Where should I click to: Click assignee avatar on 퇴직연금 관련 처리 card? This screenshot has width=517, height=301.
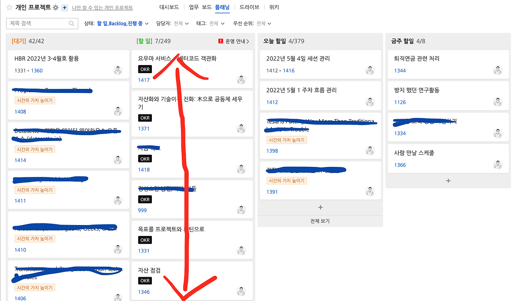tap(498, 70)
